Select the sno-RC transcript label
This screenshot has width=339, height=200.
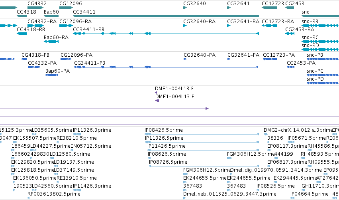[x=310, y=38]
